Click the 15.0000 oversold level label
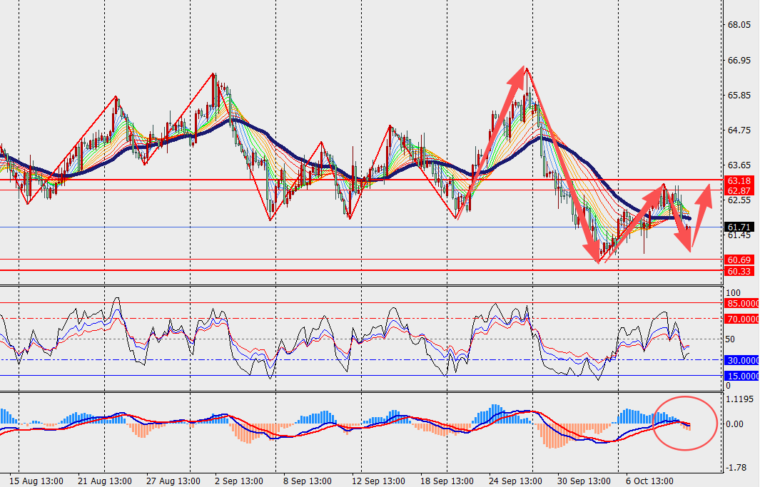This screenshot has height=487, width=760. (x=741, y=376)
